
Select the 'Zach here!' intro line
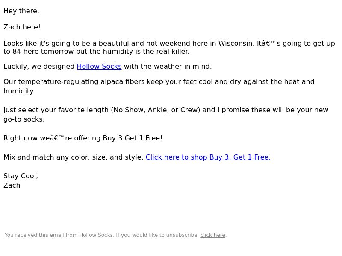[22, 27]
